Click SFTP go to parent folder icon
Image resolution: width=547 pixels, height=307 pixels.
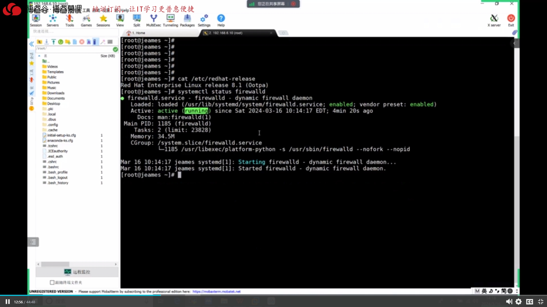40,42
